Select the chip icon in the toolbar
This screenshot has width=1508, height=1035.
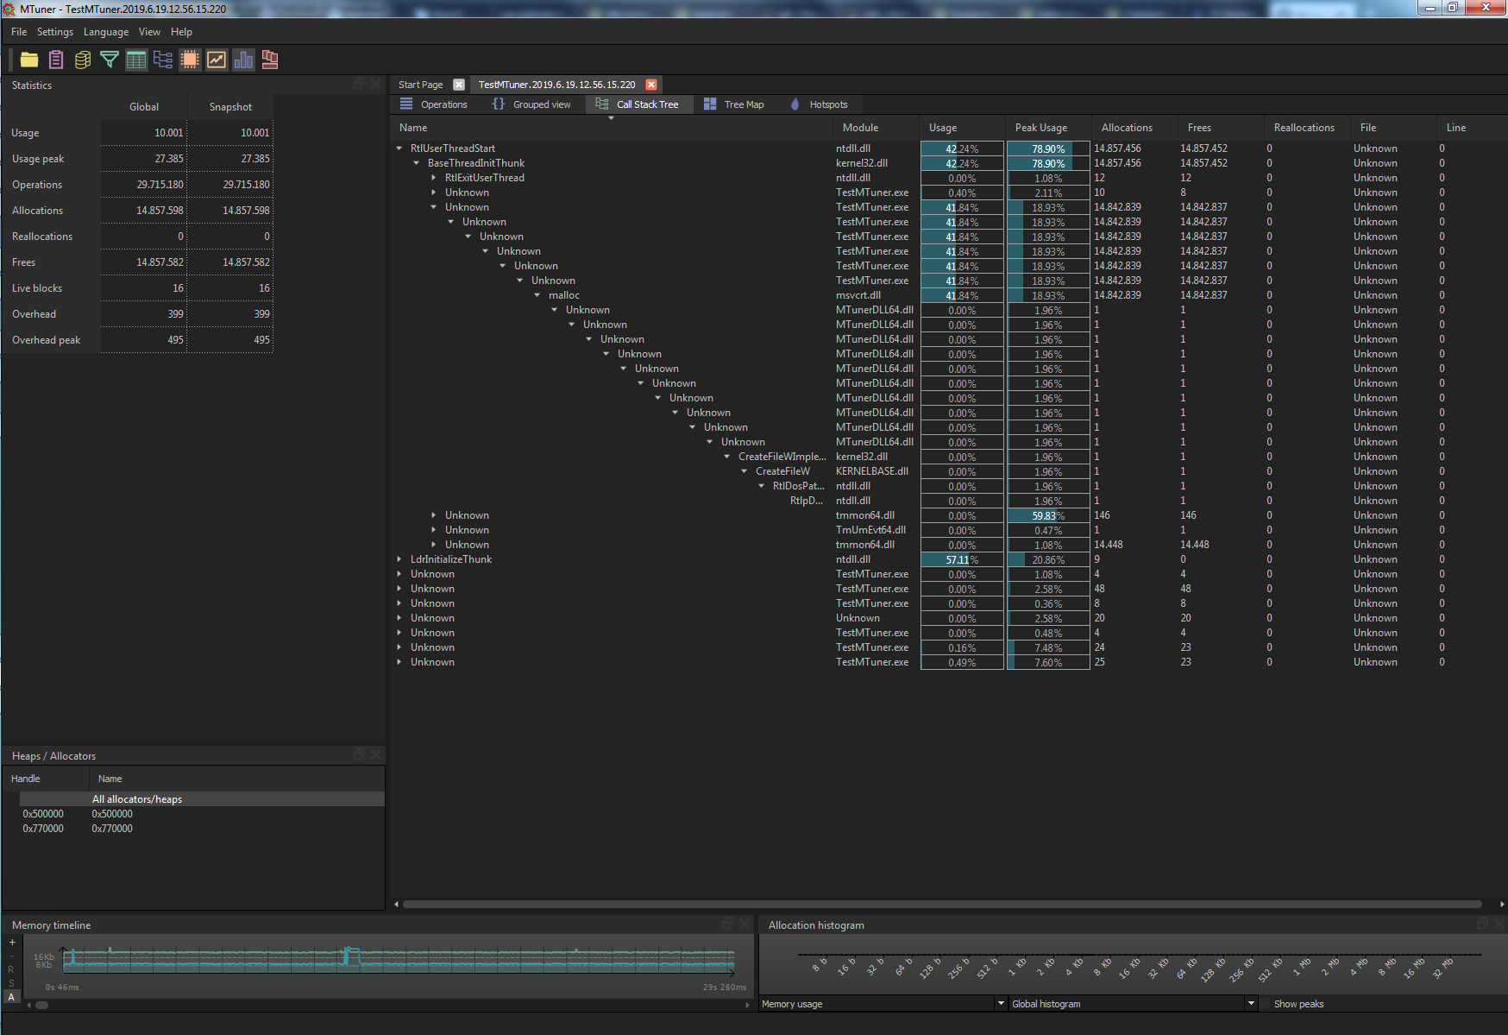[190, 60]
